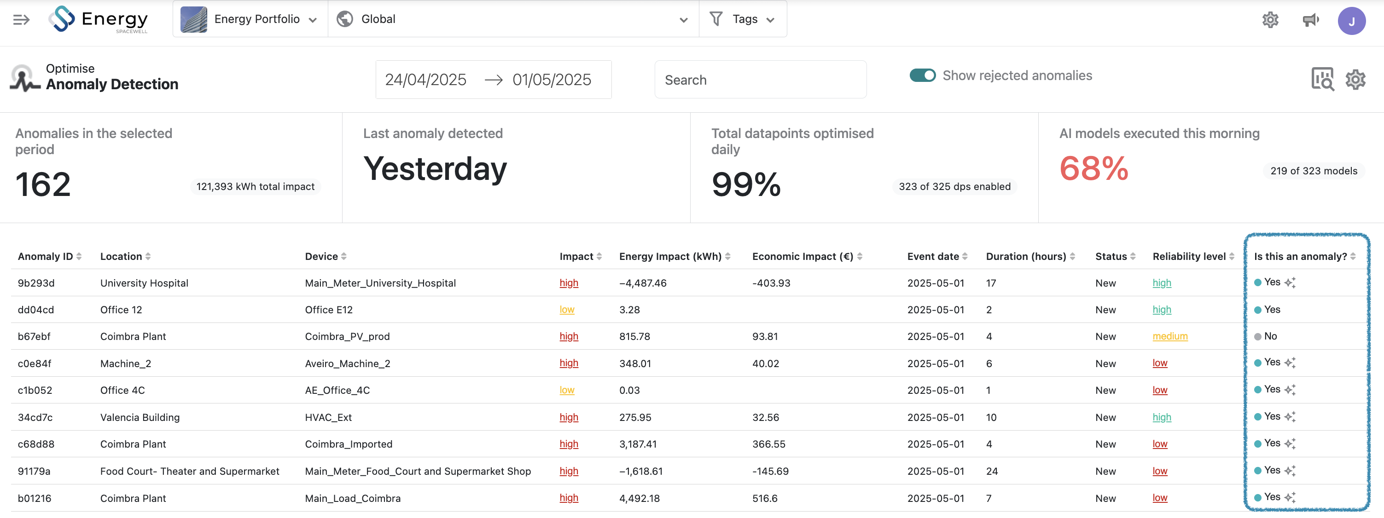Open the Energy Portfolio dropdown
Viewport: 1384px width, 518px height.
250,19
